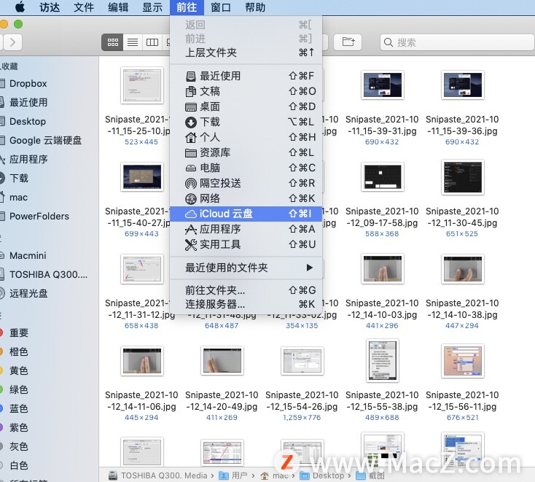Select thumbnail Snipaste_2021-10-12_15-54-26.jpg
The image size is (535, 482).
[x=302, y=360]
